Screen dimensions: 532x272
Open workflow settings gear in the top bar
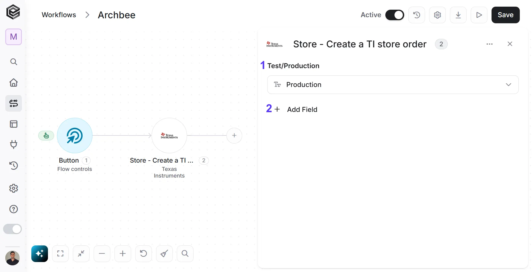pyautogui.click(x=437, y=15)
